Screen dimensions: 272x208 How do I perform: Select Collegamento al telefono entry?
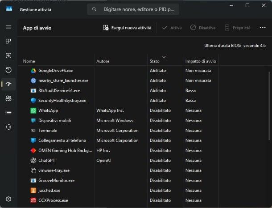[x=62, y=140]
